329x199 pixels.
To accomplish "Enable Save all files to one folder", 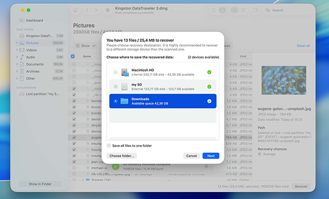I will tap(109, 145).
